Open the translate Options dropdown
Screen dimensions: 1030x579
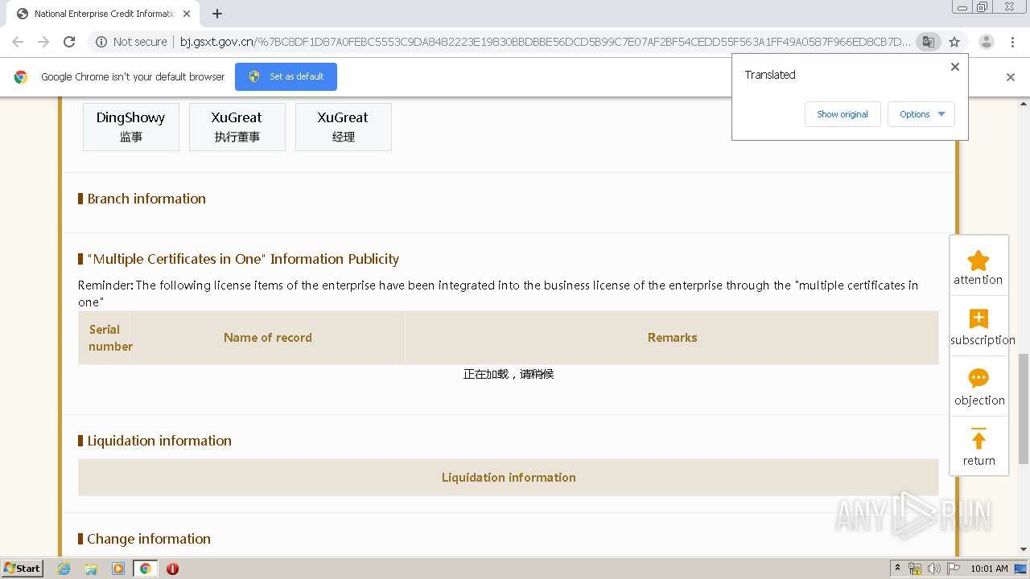(921, 114)
